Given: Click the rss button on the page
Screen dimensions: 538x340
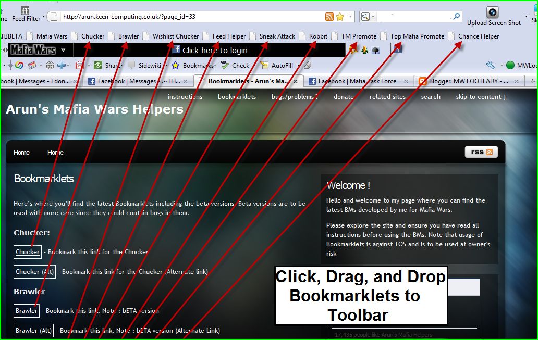Looking at the screenshot, I should tap(481, 152).
